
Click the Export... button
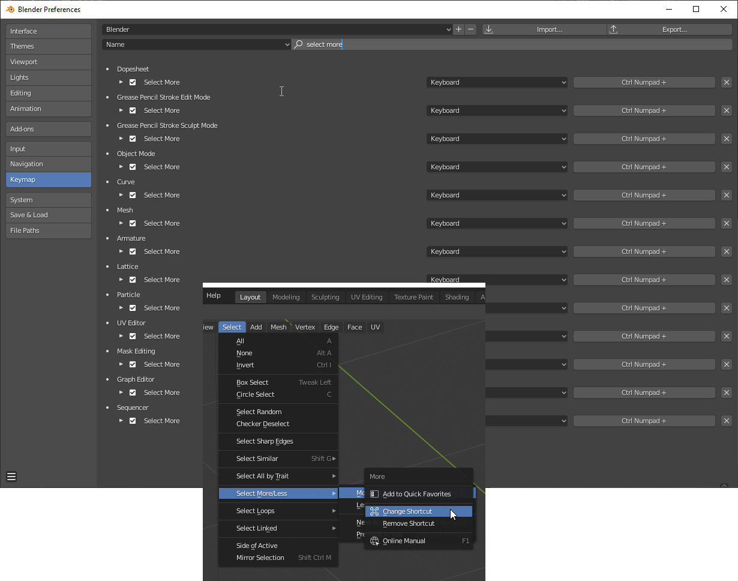pos(674,29)
